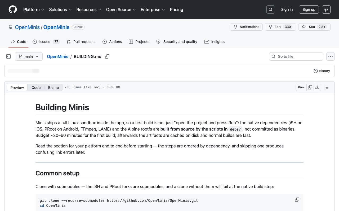Switch branch using the main dropdown
Viewport: 339px width, 211px height.
(29, 56)
